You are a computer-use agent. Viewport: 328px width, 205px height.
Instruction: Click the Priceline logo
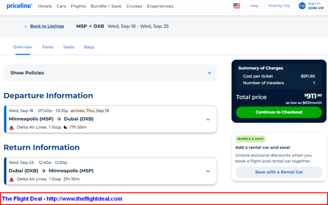pyautogui.click(x=20, y=6)
